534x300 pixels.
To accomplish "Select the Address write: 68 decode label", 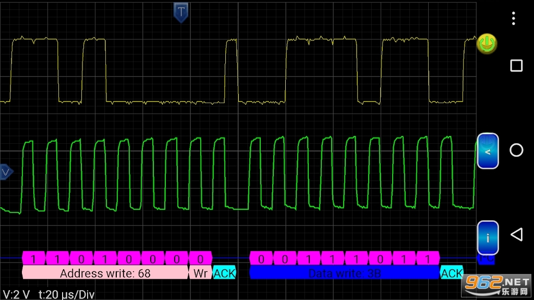I will tap(105, 273).
